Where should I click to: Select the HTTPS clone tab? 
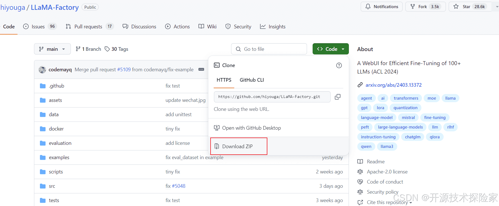pos(224,80)
